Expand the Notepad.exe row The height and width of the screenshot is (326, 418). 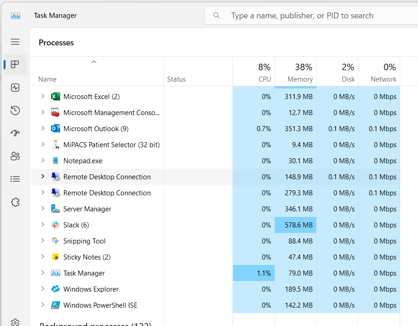coord(43,160)
